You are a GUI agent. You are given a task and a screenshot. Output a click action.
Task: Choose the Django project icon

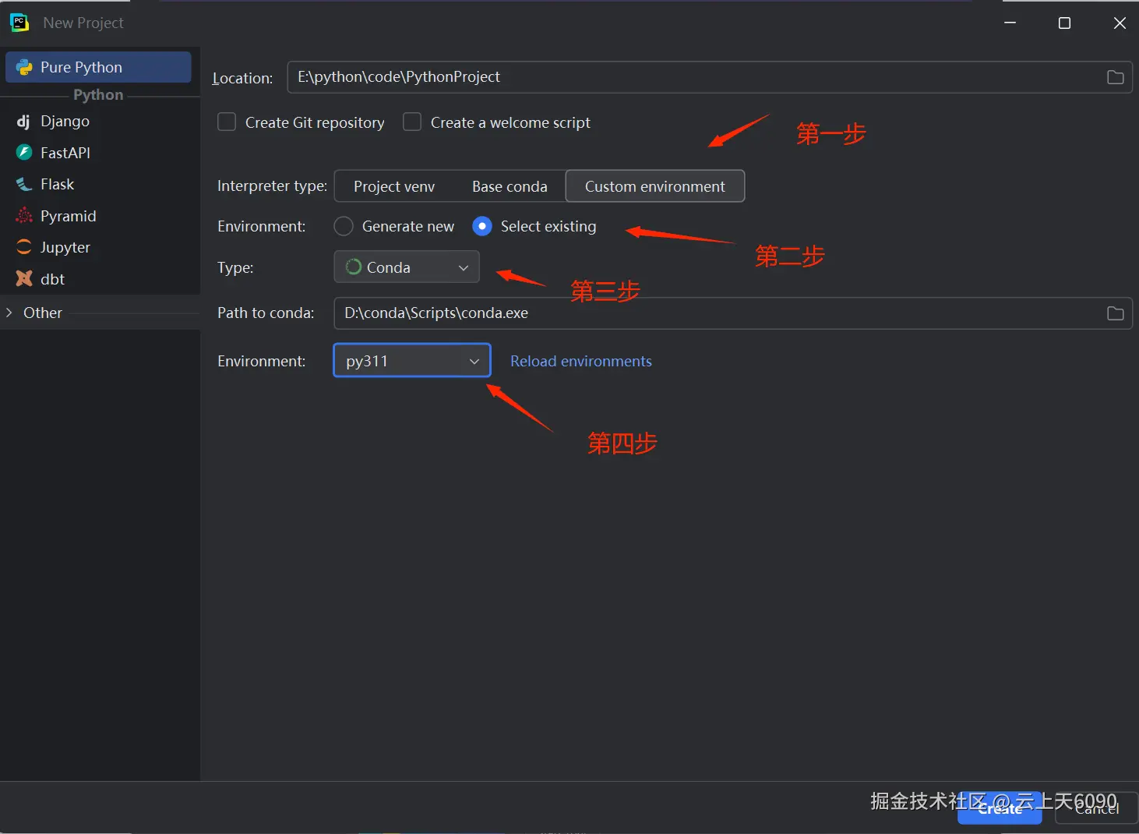(x=23, y=122)
